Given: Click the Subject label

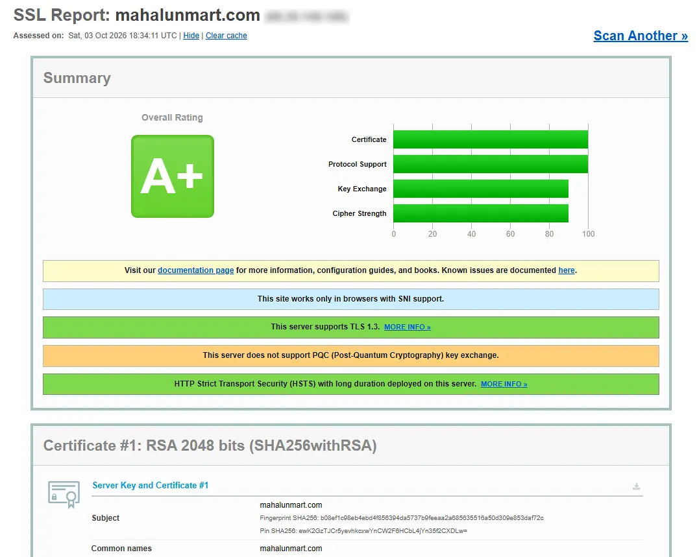Looking at the screenshot, I should (x=106, y=518).
